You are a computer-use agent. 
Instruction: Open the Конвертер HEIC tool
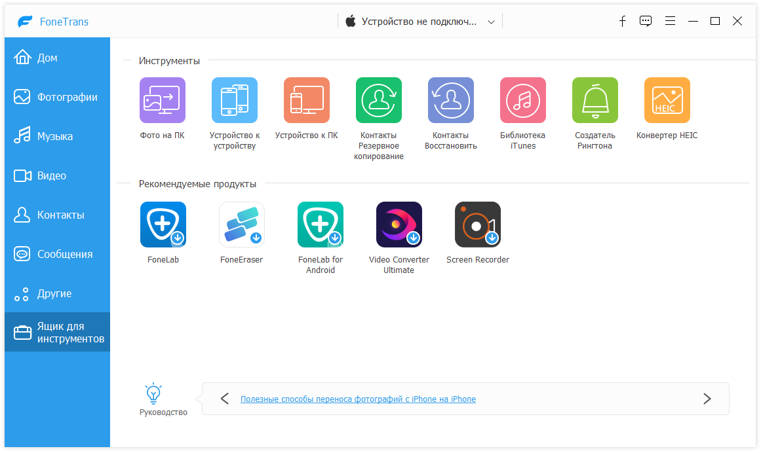point(667,100)
